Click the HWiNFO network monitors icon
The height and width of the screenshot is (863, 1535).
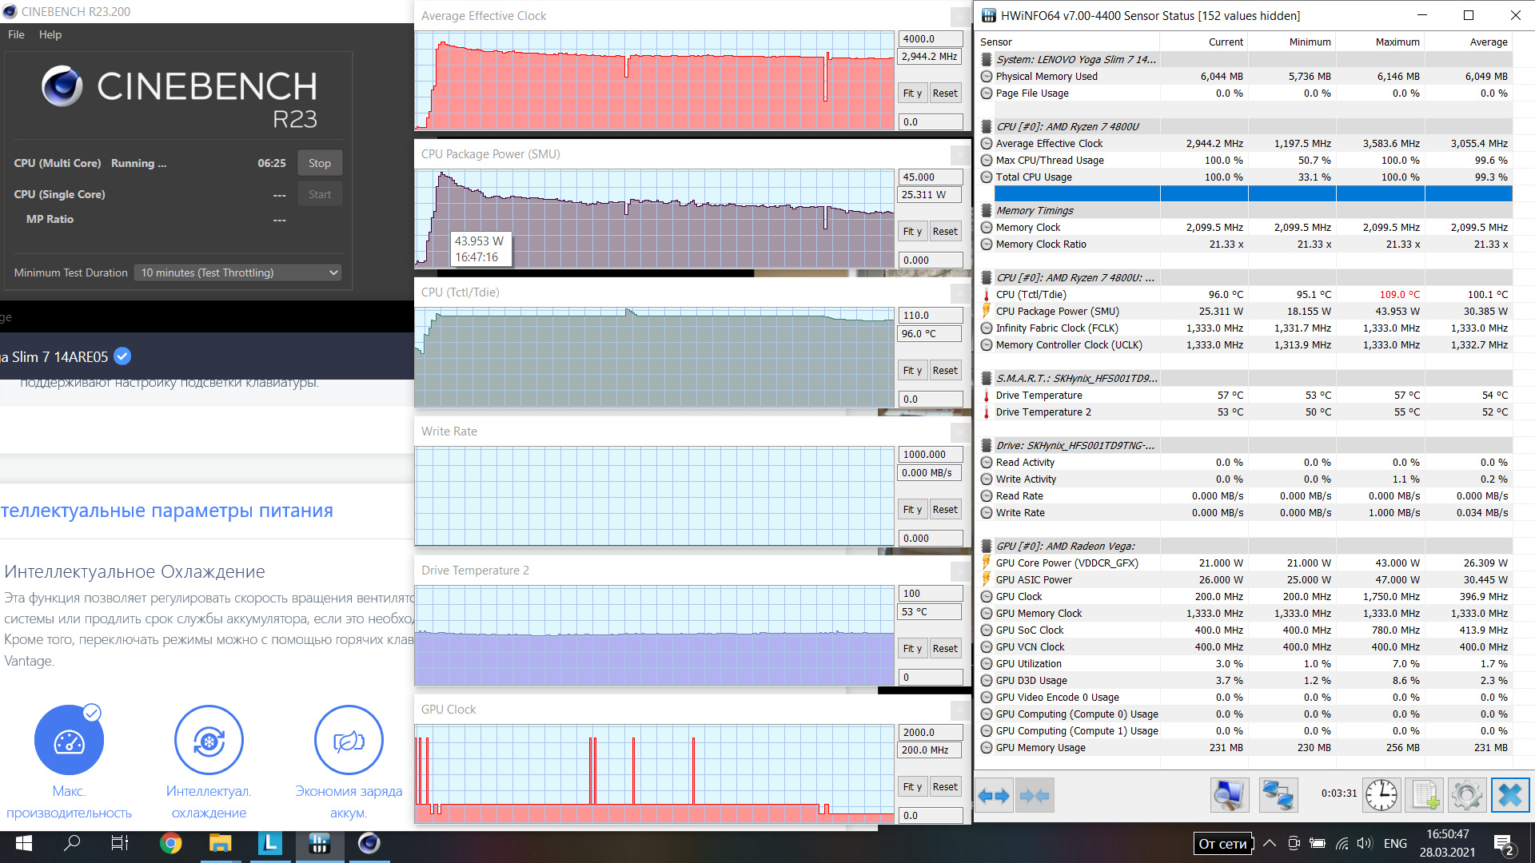[x=1278, y=795]
